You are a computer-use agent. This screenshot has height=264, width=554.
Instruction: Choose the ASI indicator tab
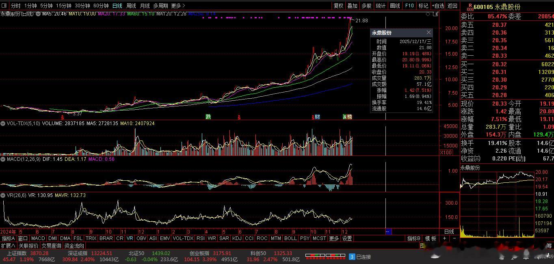click(153, 238)
